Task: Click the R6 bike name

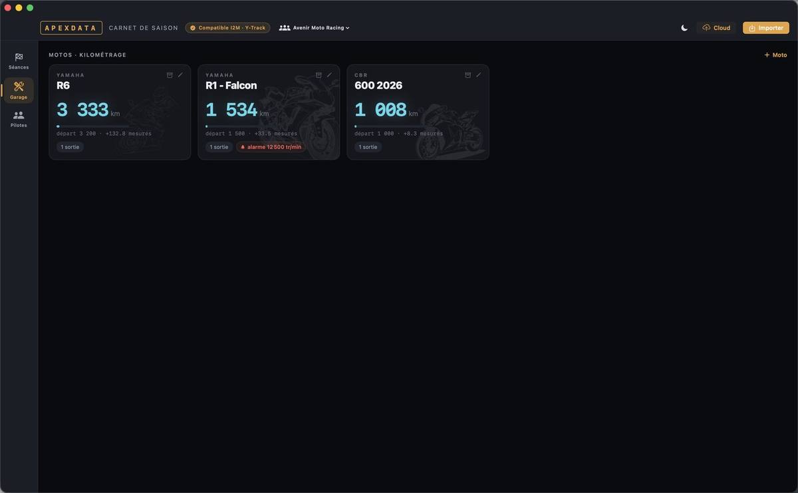Action: coord(63,86)
